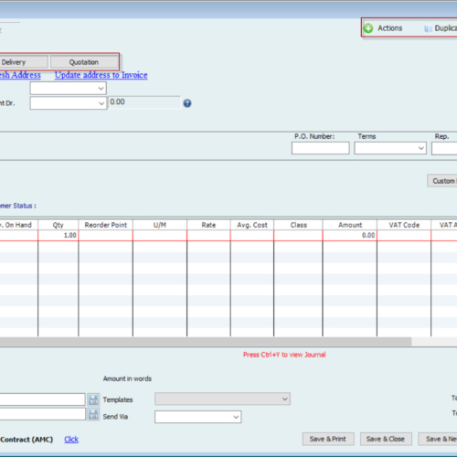The width and height of the screenshot is (457, 457).
Task: Click the Amount column header
Action: (350, 225)
